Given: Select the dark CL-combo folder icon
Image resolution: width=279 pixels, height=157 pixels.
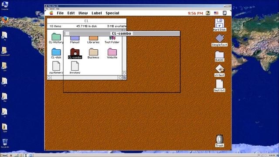Looking at the screenshot, I should point(75,52).
